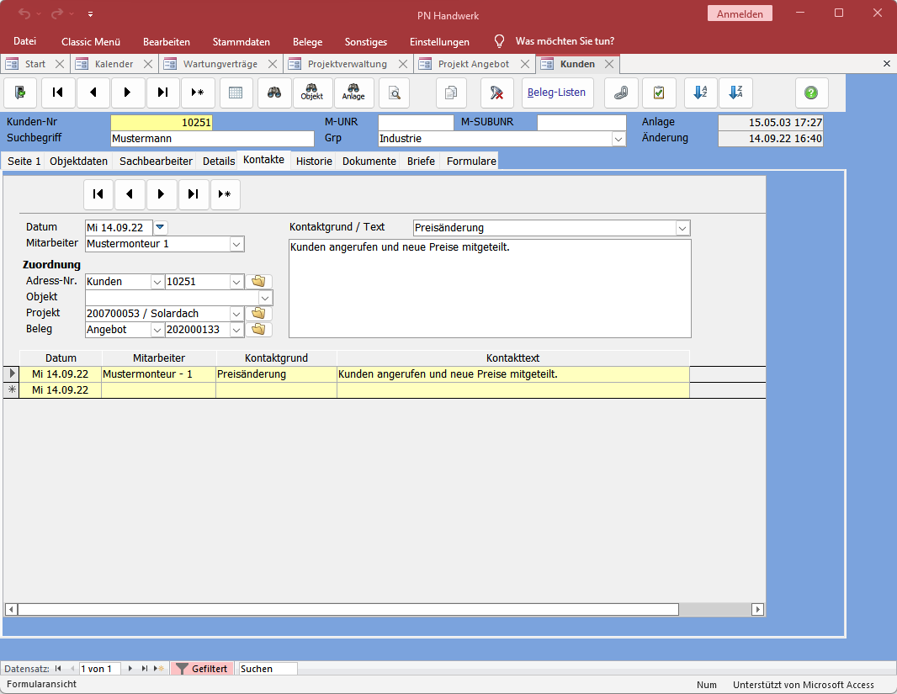Expand the Kontaktgrund / Text dropdown
This screenshot has width=897, height=694.
[x=682, y=228]
